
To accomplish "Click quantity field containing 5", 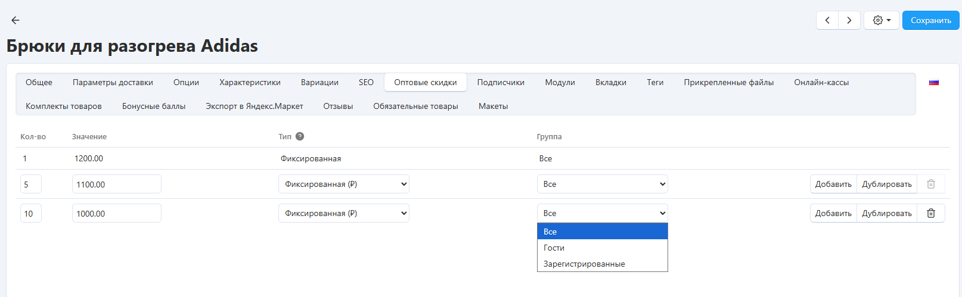I will pos(31,185).
